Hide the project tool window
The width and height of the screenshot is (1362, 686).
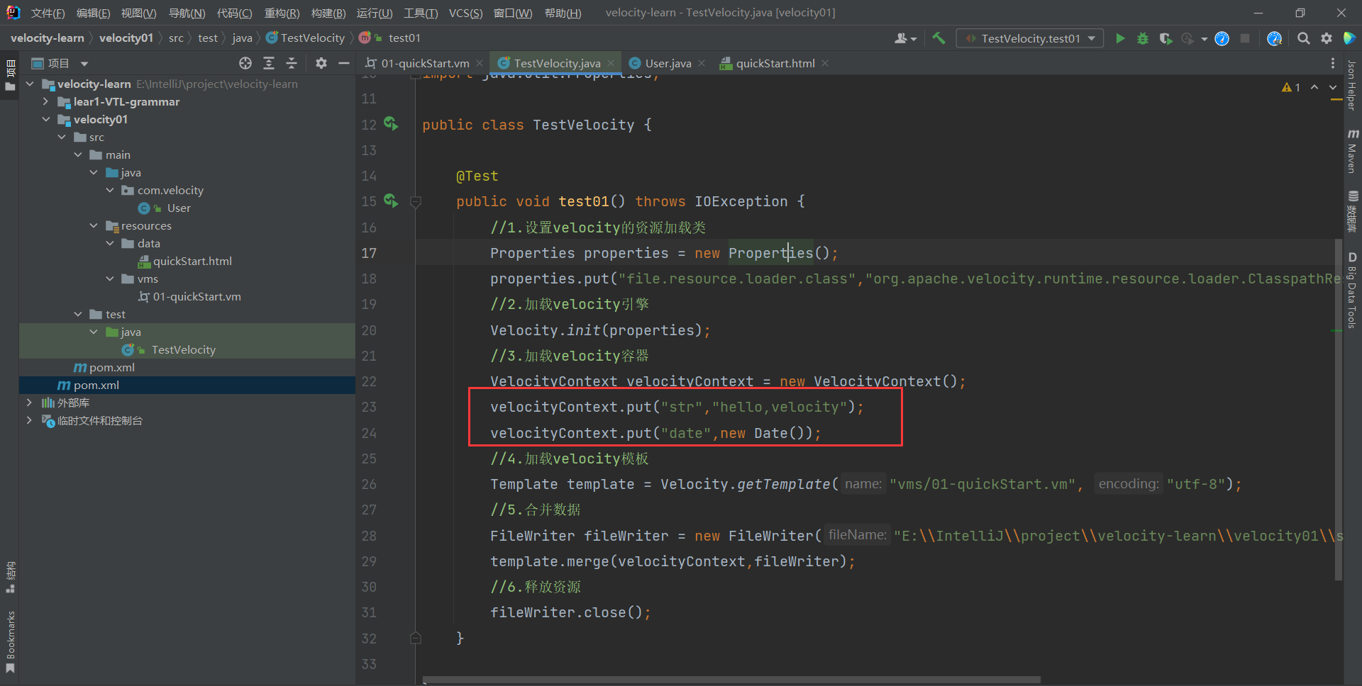pos(344,63)
